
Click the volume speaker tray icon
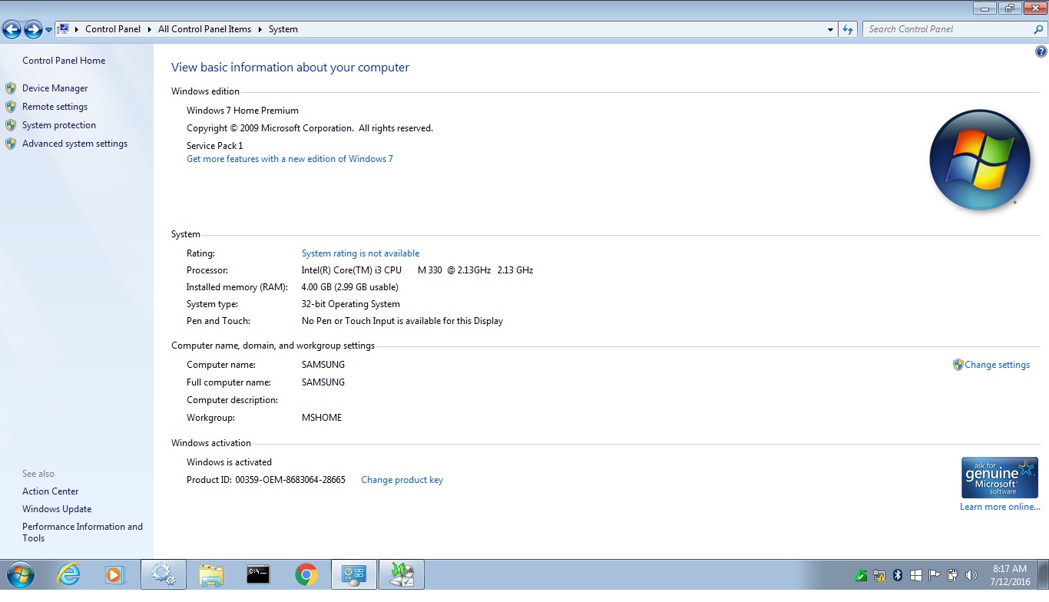971,575
